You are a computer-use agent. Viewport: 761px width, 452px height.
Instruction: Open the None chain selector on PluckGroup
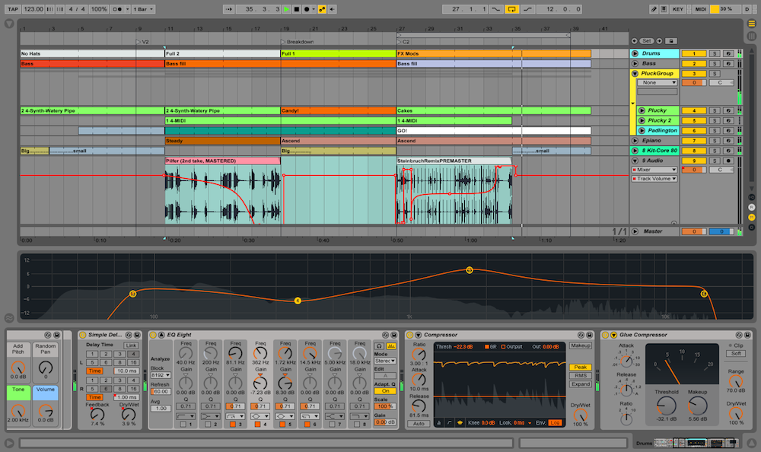pyautogui.click(x=657, y=82)
